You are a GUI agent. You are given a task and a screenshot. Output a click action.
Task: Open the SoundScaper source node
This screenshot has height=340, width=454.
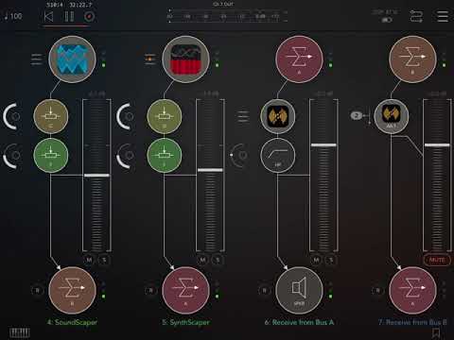(x=72, y=59)
